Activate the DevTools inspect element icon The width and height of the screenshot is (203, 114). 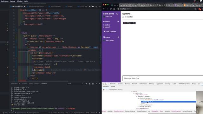coord(103,84)
